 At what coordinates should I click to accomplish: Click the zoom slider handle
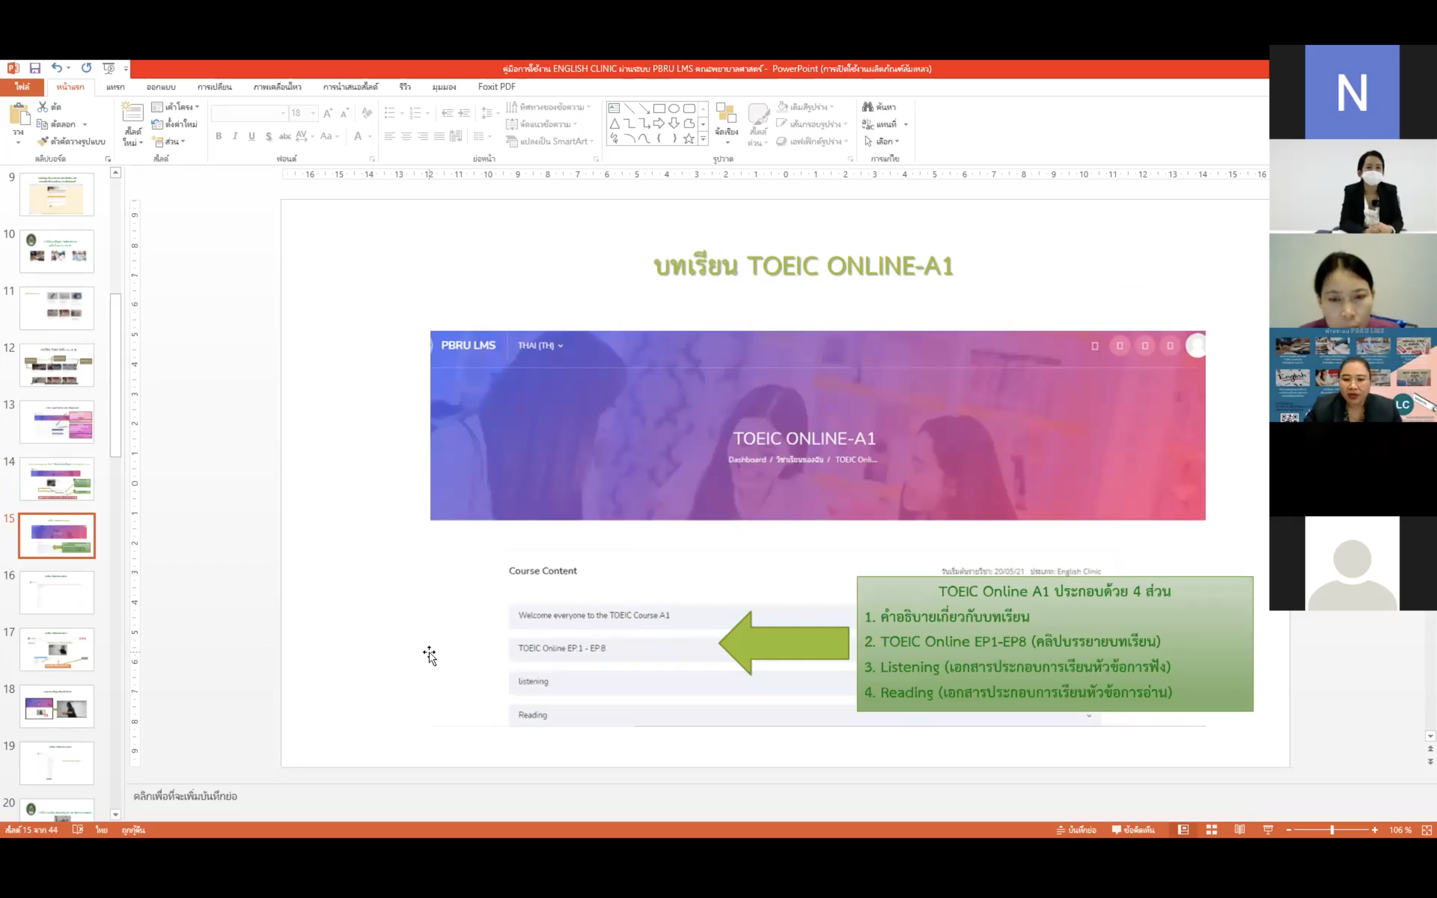coord(1332,830)
